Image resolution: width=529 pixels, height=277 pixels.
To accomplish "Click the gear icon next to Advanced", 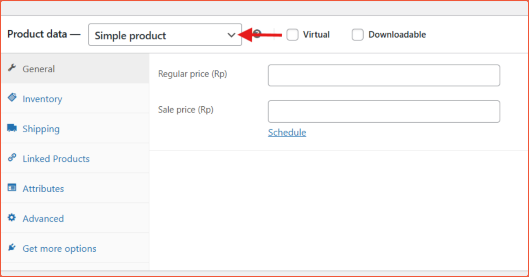I will click(x=12, y=217).
